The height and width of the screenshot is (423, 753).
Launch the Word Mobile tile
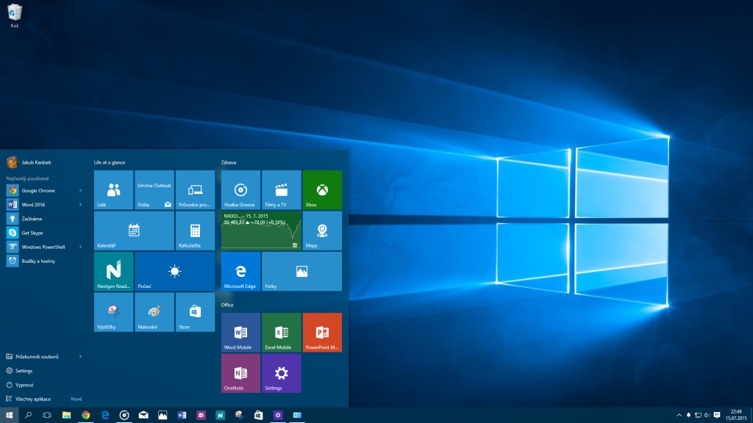coord(240,333)
